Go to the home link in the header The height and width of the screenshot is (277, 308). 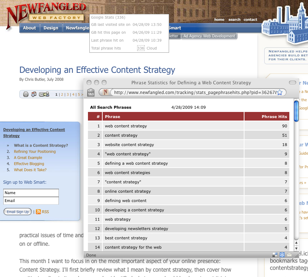click(219, 19)
